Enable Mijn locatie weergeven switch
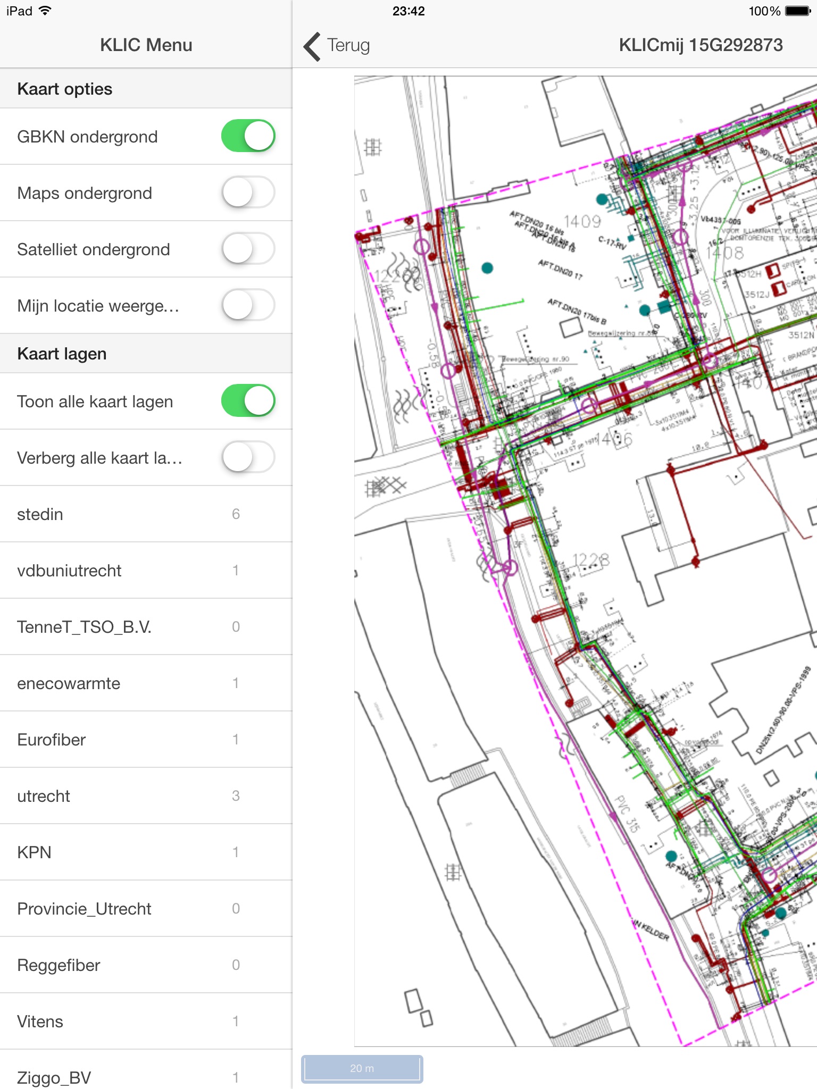This screenshot has height=1089, width=817. tap(248, 305)
